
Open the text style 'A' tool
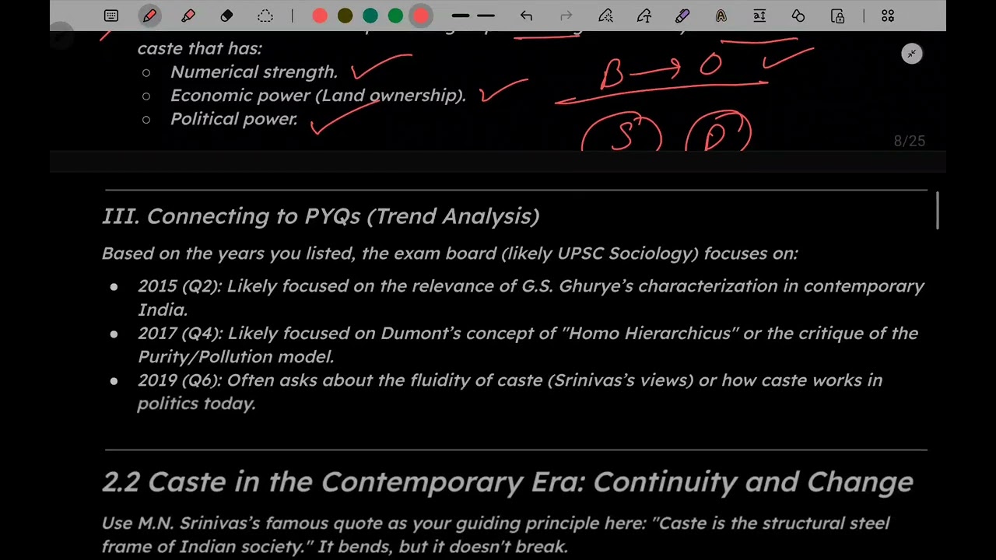click(x=721, y=16)
